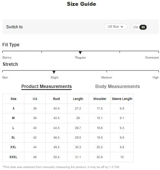The image size is (160, 170).
Task: Click the Medium stretch label
Action: 107,77
